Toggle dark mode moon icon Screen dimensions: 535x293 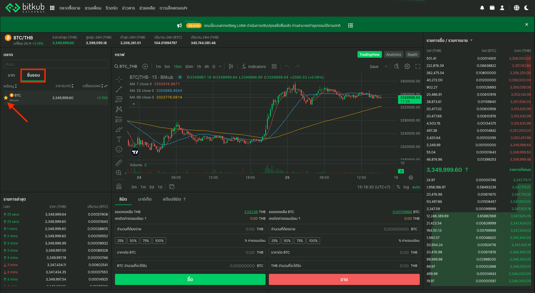[x=526, y=8]
